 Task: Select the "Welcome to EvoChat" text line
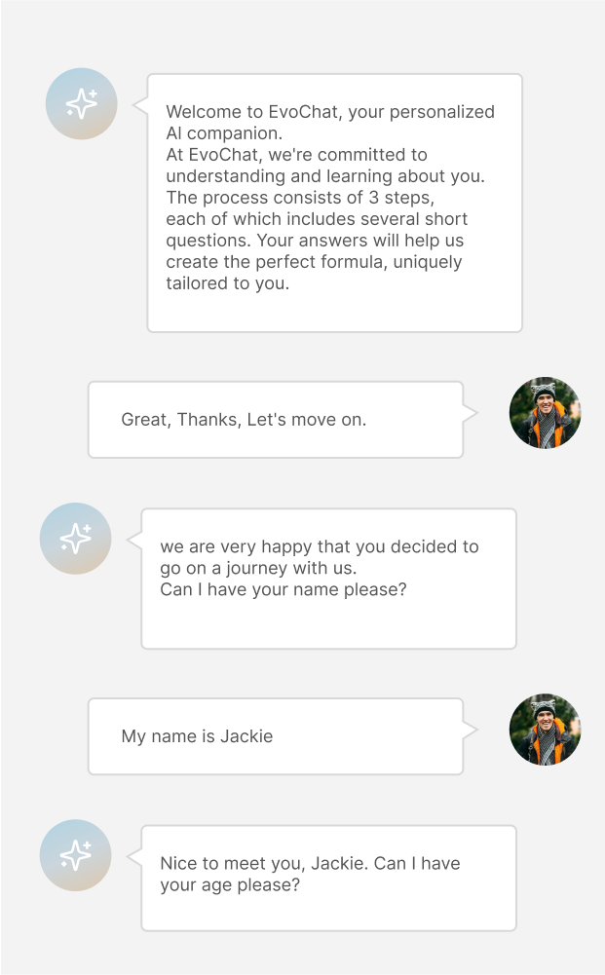(330, 112)
